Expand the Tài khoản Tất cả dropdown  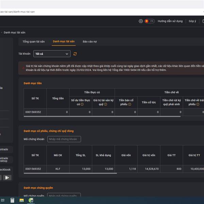coord(52,54)
